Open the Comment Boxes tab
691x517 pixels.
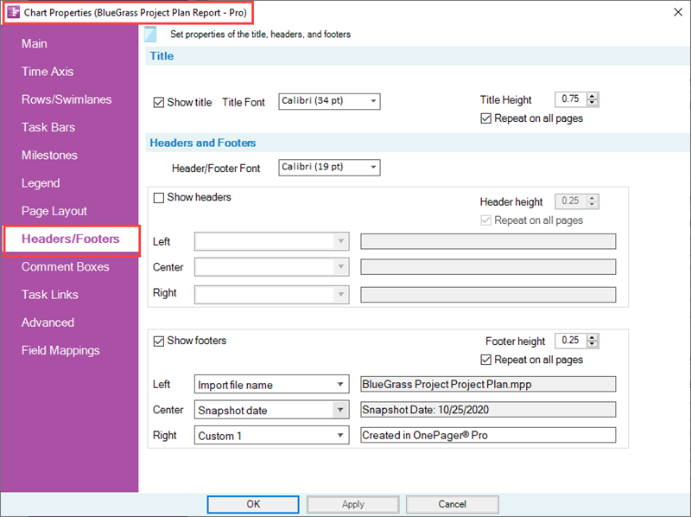(x=66, y=266)
